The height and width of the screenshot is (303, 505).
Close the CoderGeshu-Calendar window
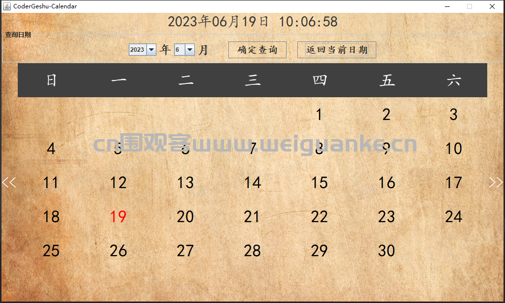pos(492,6)
